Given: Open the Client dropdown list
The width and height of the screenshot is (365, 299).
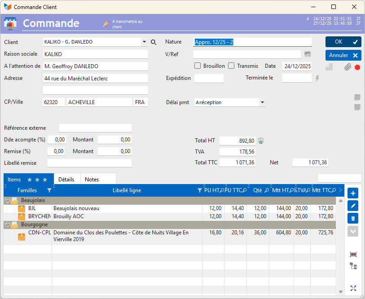Looking at the screenshot, I should tap(144, 42).
